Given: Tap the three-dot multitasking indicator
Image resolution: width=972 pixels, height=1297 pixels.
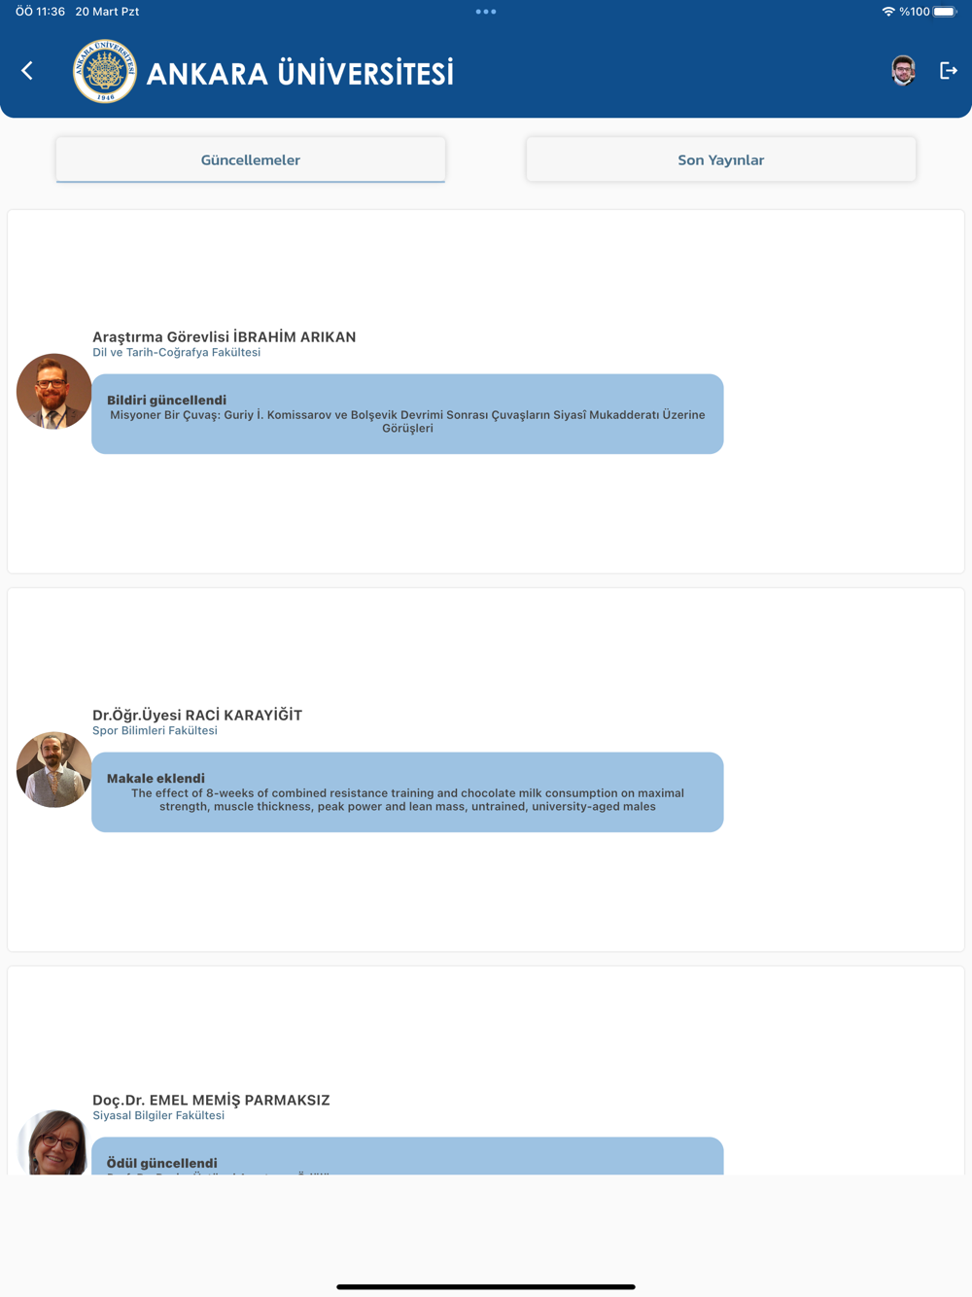Looking at the screenshot, I should pyautogui.click(x=486, y=12).
